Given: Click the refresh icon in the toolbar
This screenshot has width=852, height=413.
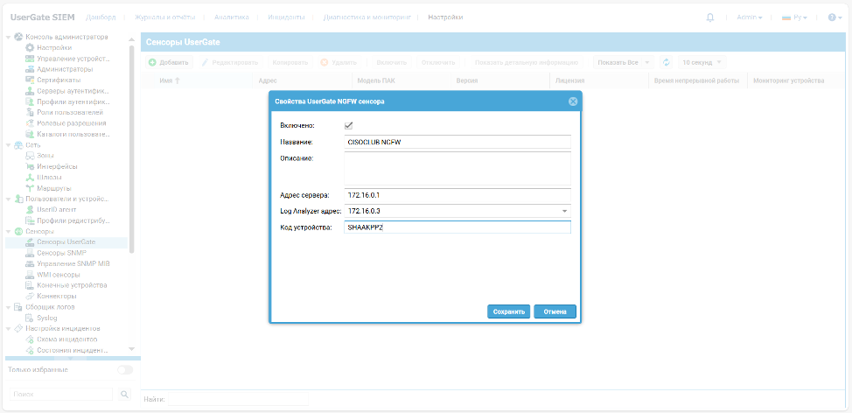Looking at the screenshot, I should 666,63.
